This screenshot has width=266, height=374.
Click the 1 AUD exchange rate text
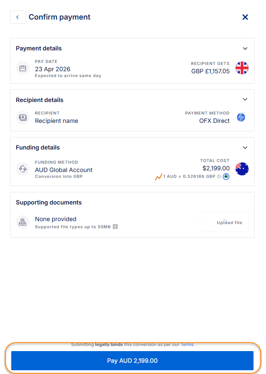(x=189, y=177)
